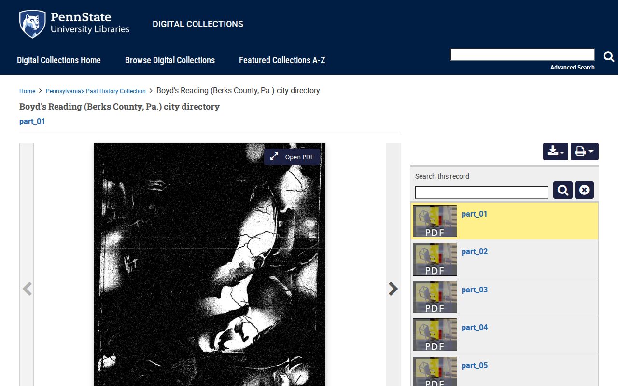Click the DIGITAL COLLECTIONS header title
The height and width of the screenshot is (386, 618).
click(198, 24)
